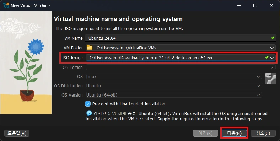This screenshot has height=141, width=280.
Task: Click the green checkmark in VM Name field
Action: click(x=273, y=38)
